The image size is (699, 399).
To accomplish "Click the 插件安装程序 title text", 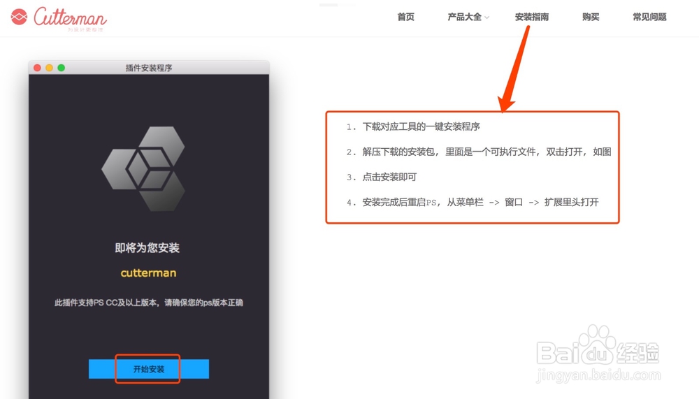I will [x=149, y=68].
